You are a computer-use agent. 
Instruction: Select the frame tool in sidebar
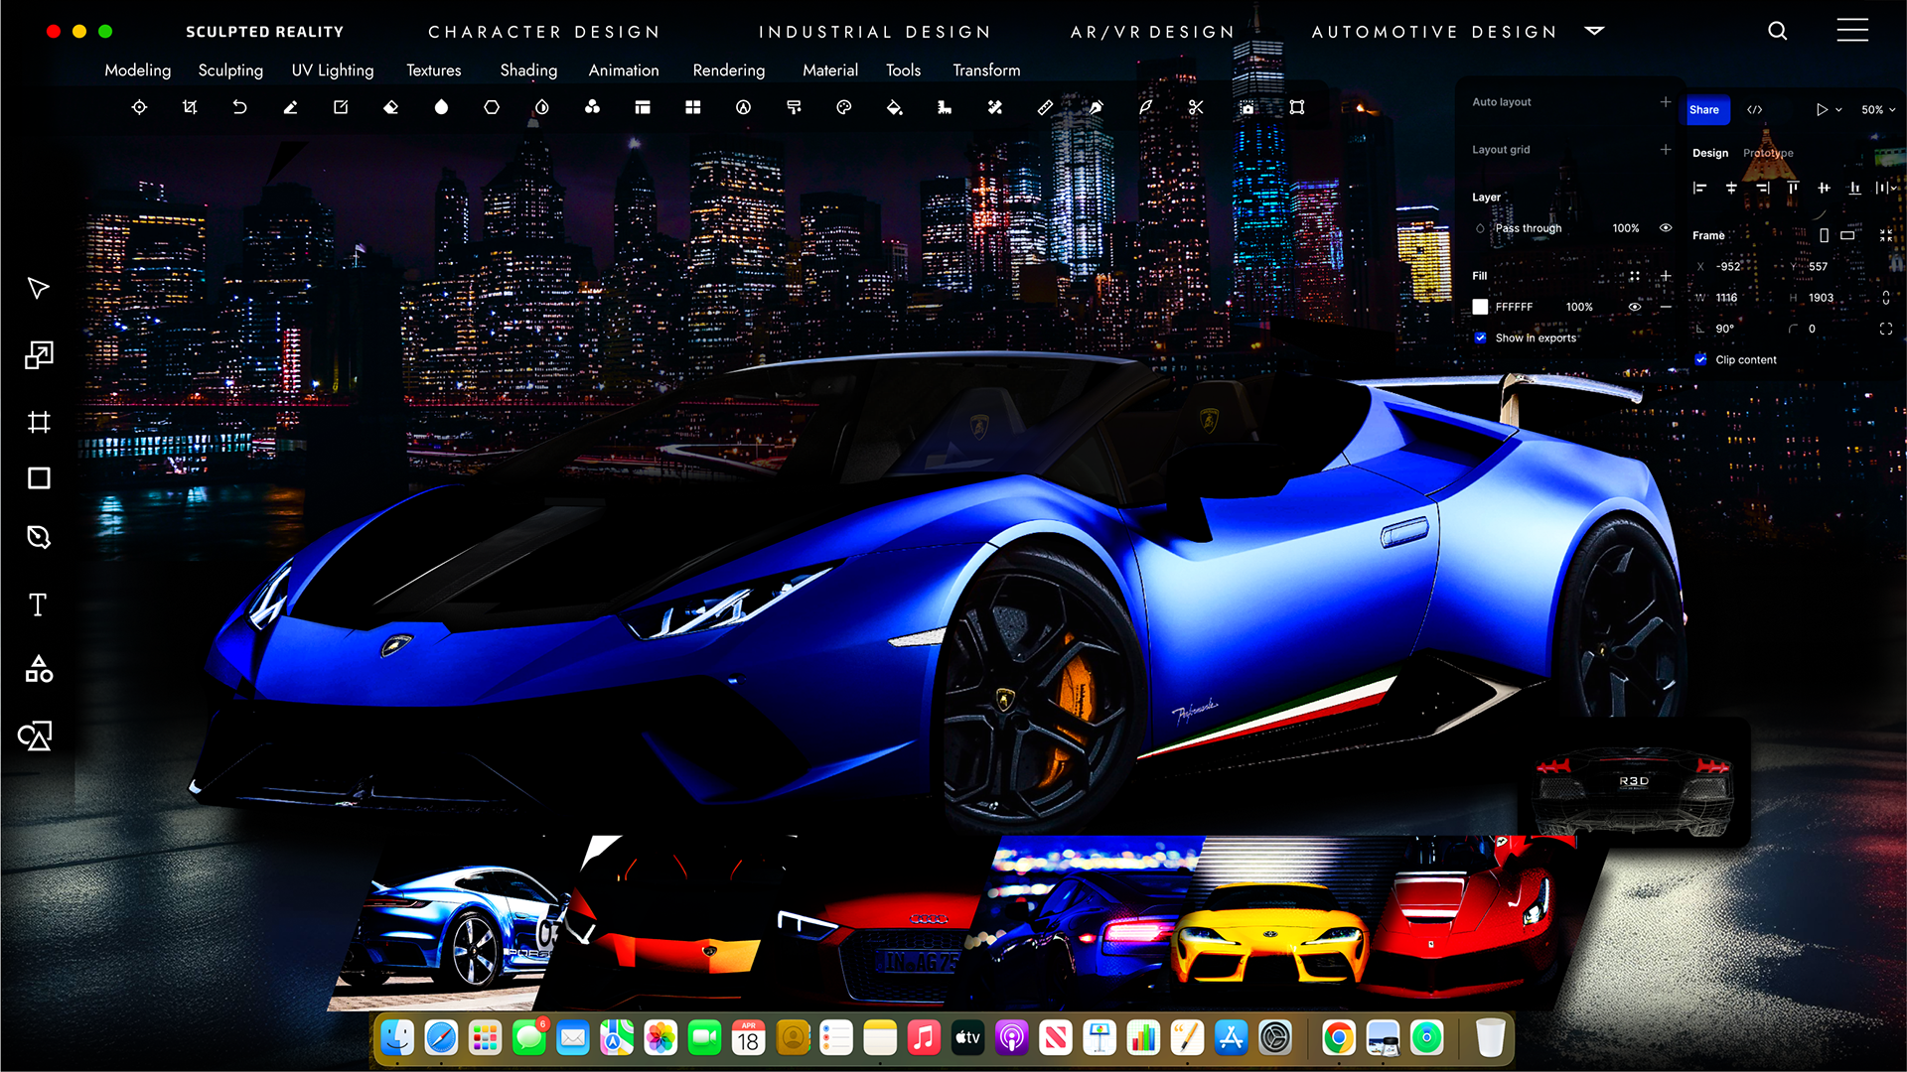tap(39, 422)
